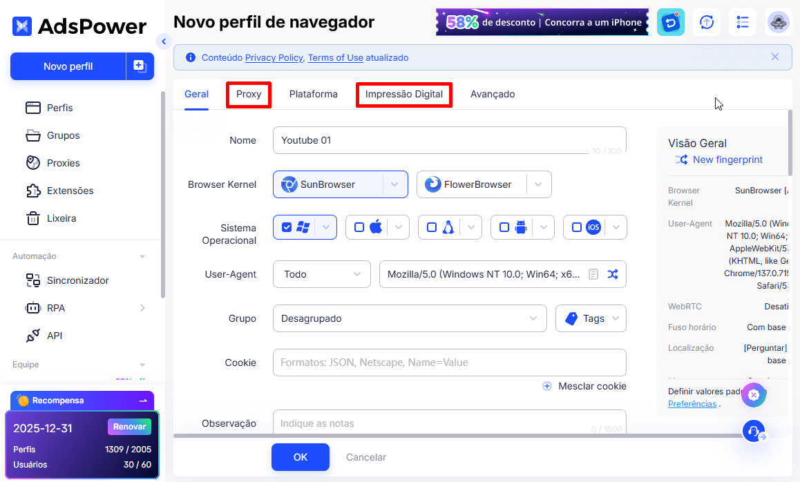
Task: Open the Recompensa banner
Action: tap(82, 401)
